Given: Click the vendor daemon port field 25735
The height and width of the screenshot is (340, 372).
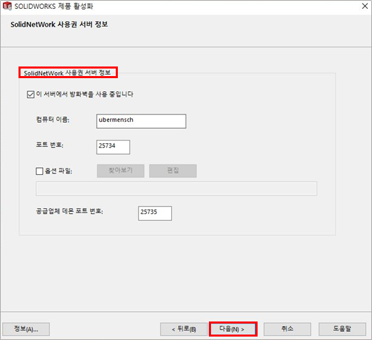Looking at the screenshot, I should click(x=155, y=213).
